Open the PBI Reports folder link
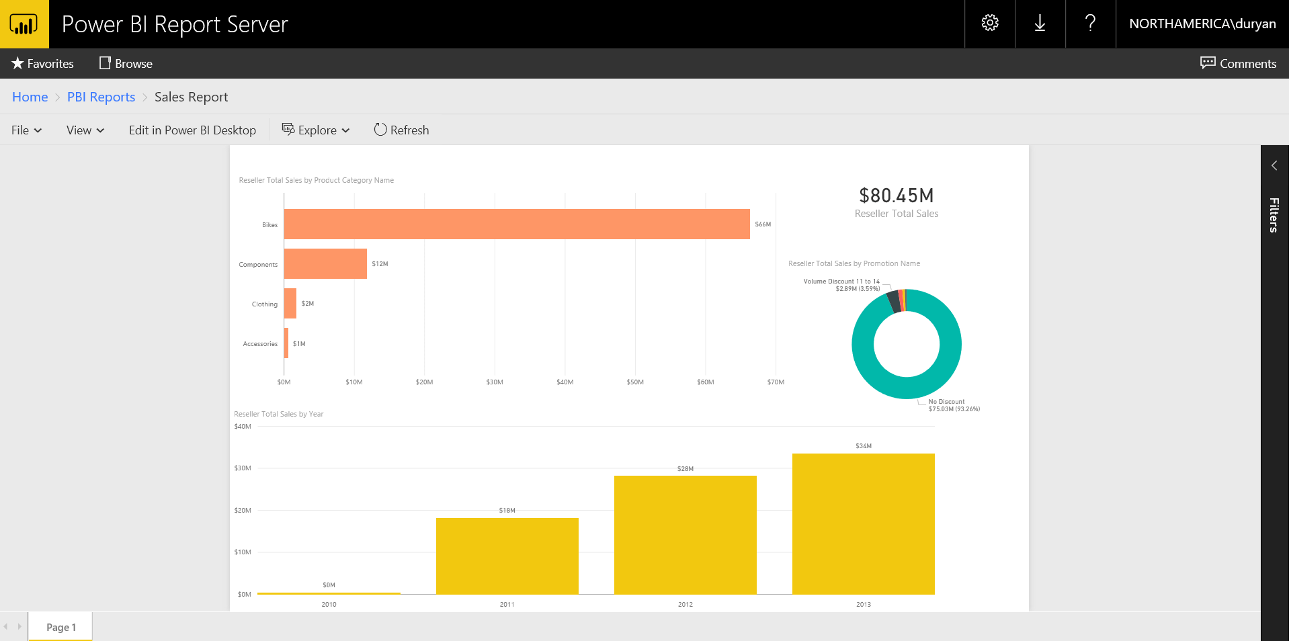 click(100, 97)
